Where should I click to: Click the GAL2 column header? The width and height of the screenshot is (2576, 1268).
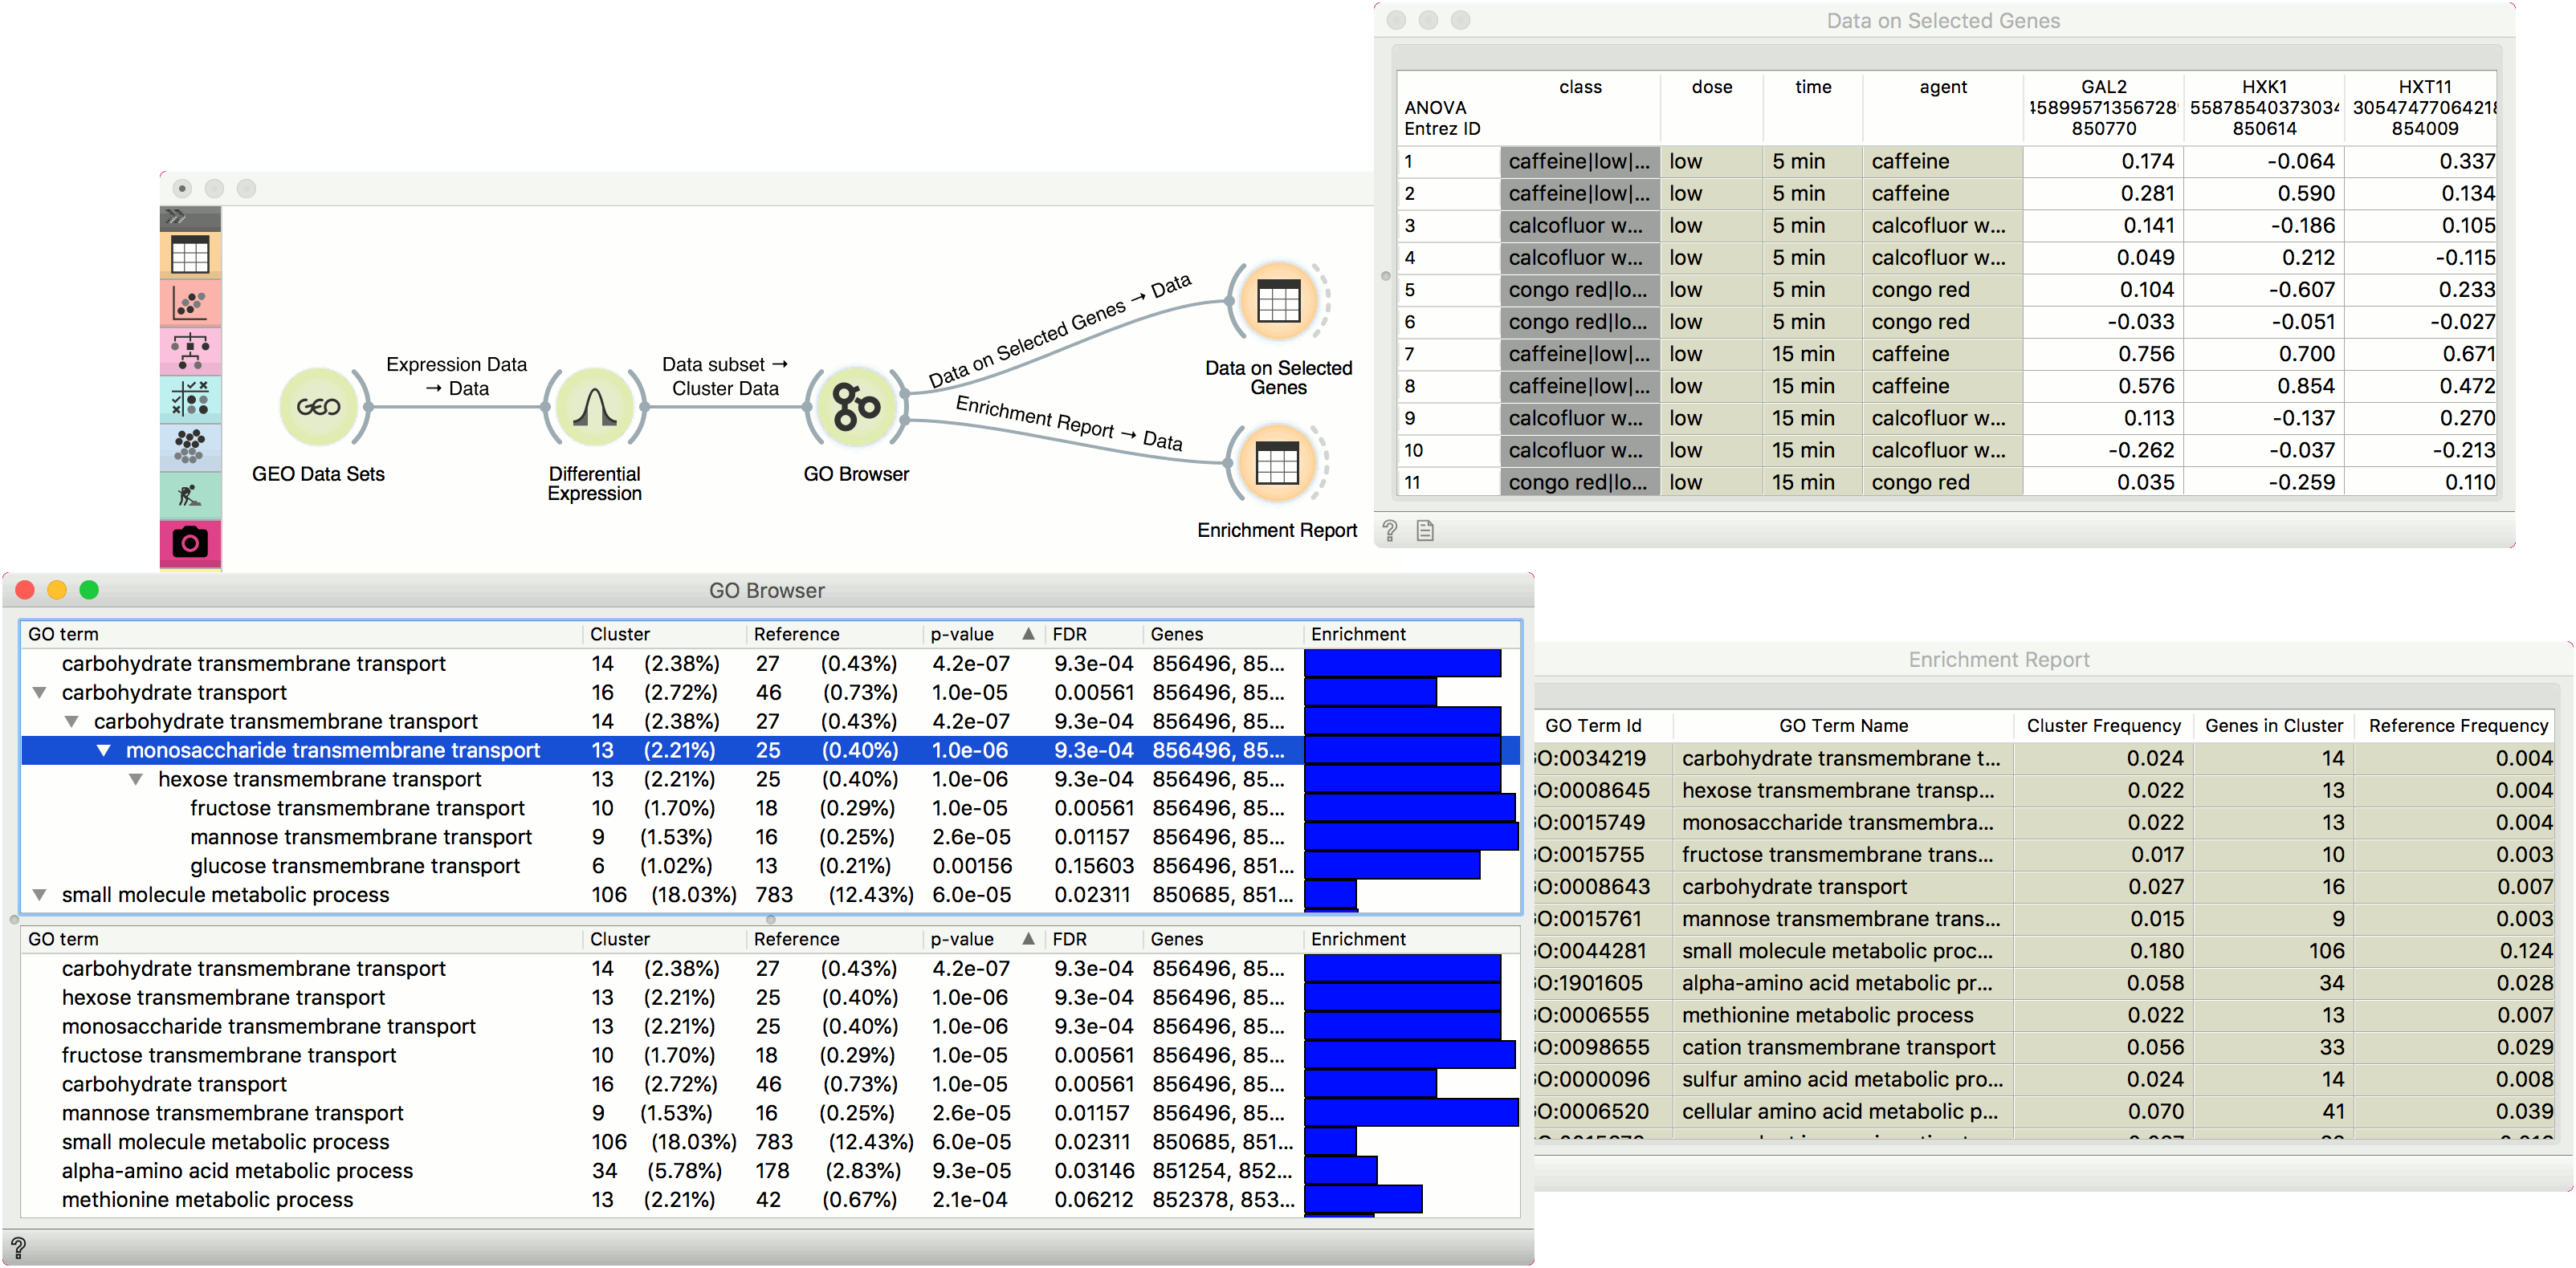click(2103, 108)
